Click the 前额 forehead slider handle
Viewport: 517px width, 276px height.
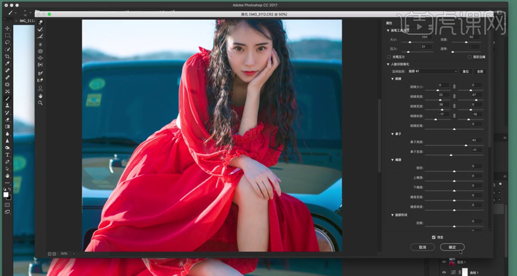coord(454,226)
